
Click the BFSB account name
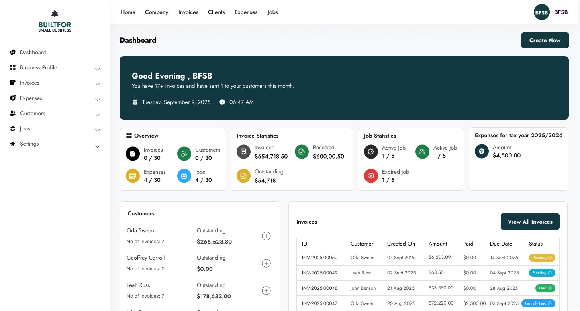click(x=561, y=12)
